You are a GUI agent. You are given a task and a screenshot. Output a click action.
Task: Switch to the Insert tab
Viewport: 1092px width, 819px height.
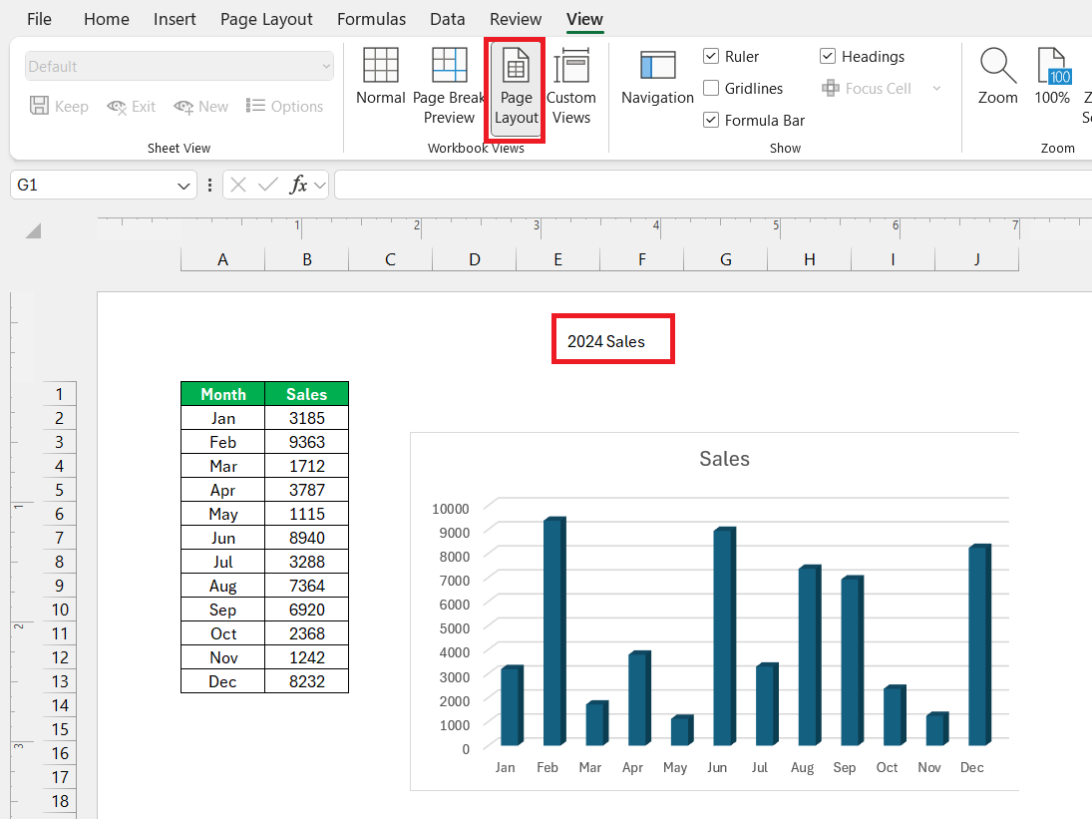tap(175, 19)
